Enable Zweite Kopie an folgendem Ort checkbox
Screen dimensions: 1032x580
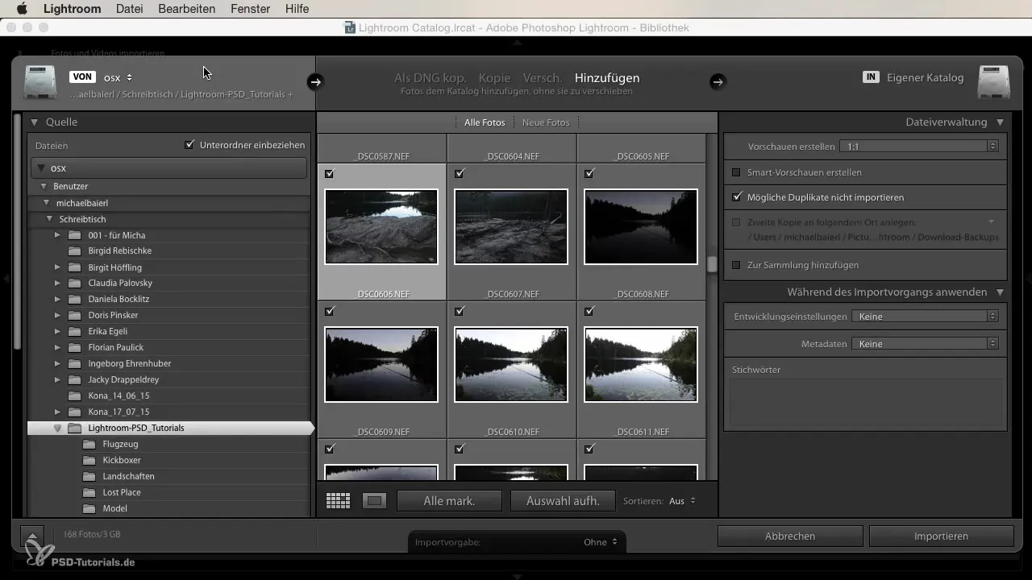click(736, 222)
